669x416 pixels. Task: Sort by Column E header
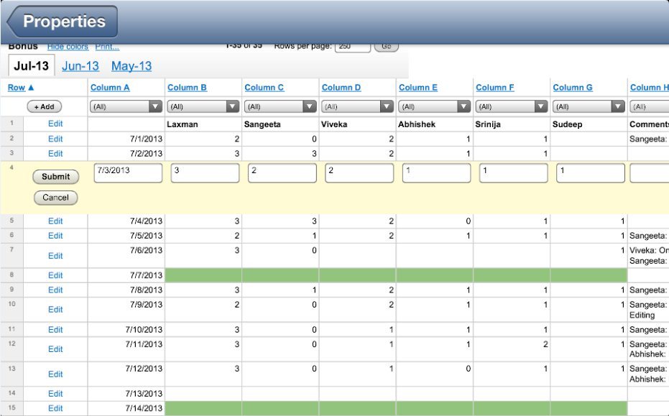click(418, 88)
